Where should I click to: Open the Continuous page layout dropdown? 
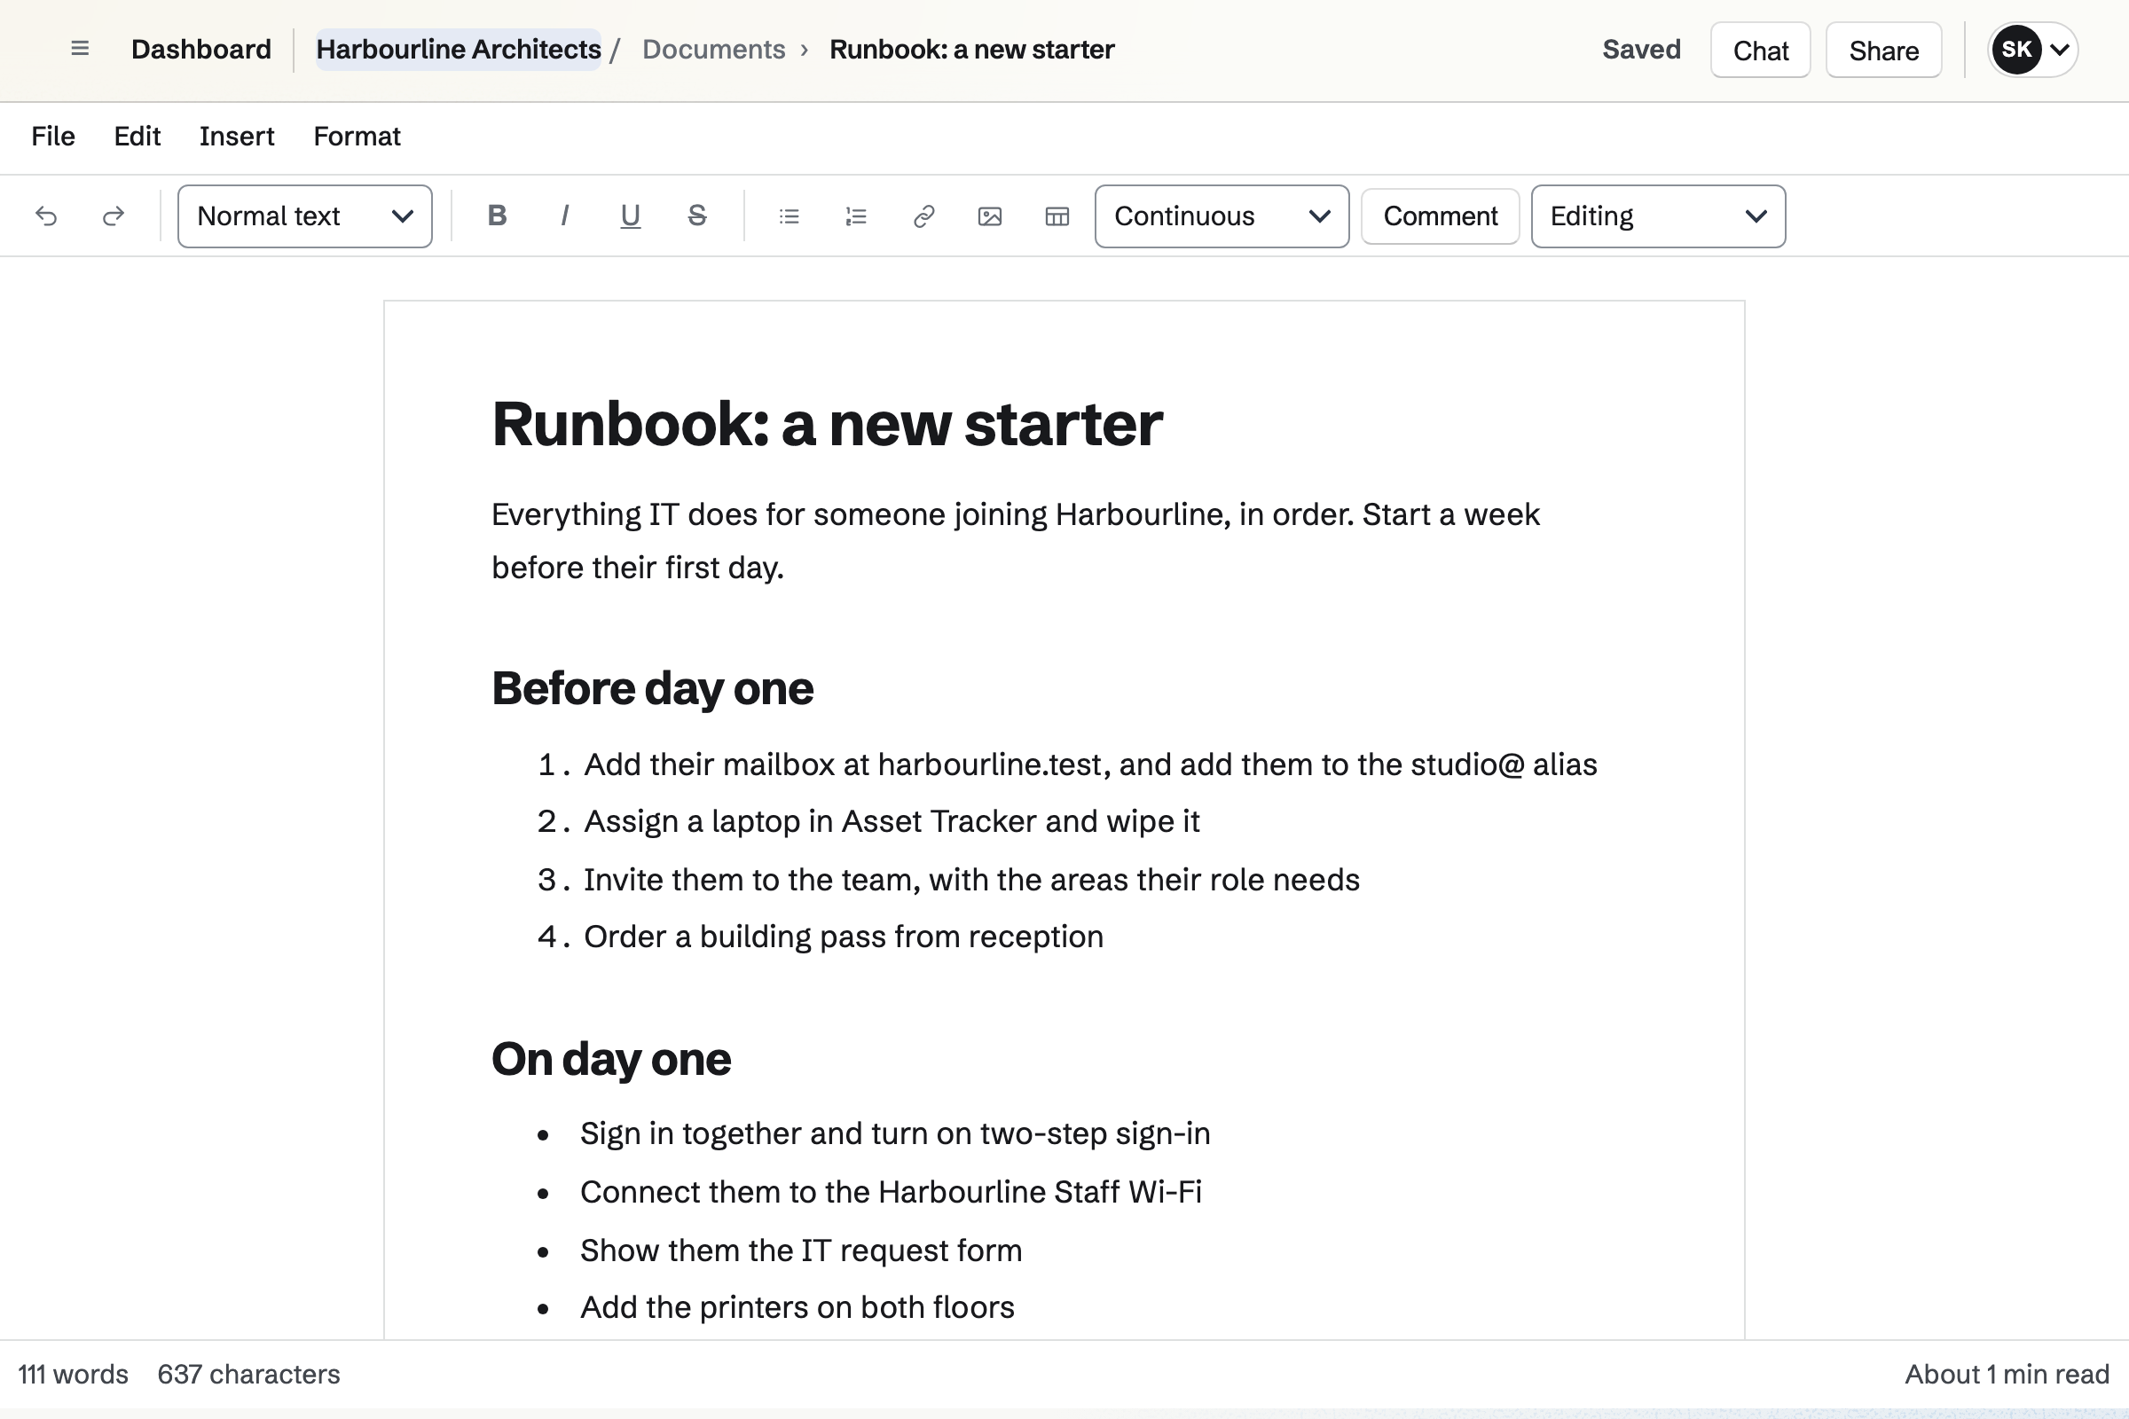tap(1222, 216)
